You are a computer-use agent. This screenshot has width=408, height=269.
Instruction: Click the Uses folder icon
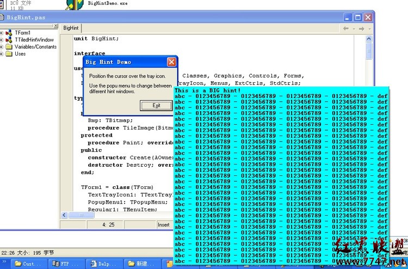[x=9, y=54]
